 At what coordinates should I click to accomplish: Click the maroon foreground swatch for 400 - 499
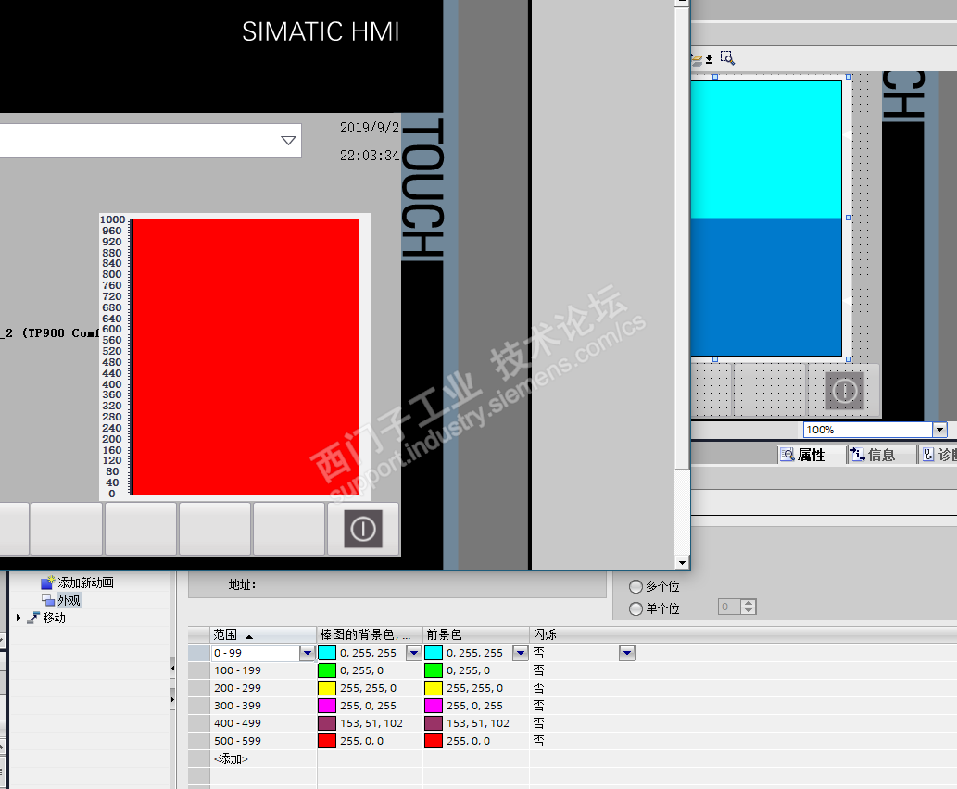coord(434,723)
